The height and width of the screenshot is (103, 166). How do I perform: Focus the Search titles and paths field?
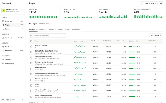(47, 36)
